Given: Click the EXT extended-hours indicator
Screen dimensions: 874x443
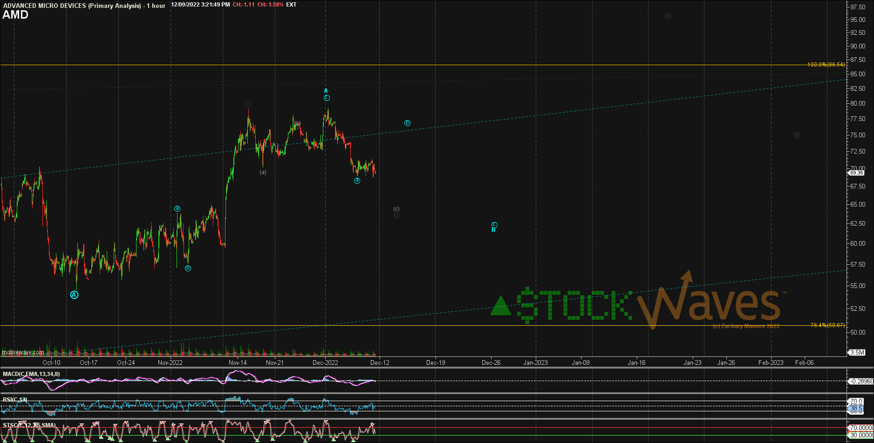Looking at the screenshot, I should 291,5.
